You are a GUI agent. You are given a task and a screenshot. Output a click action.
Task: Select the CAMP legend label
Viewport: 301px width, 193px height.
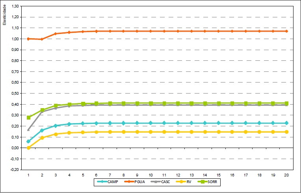pos(113,182)
